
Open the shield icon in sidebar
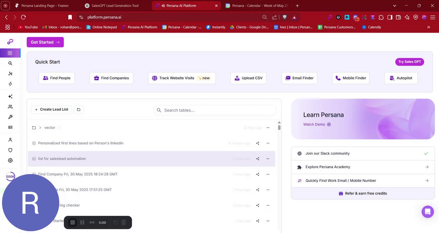10,150
